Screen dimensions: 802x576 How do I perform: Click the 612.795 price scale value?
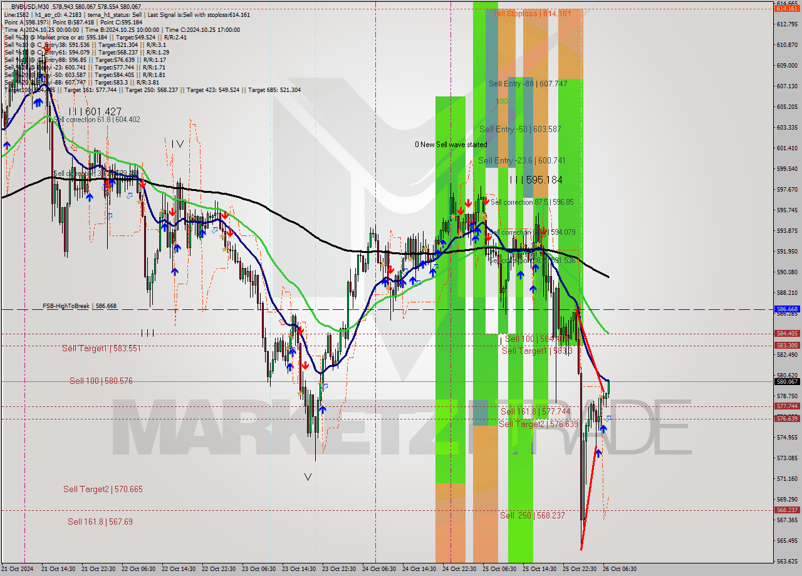[787, 24]
